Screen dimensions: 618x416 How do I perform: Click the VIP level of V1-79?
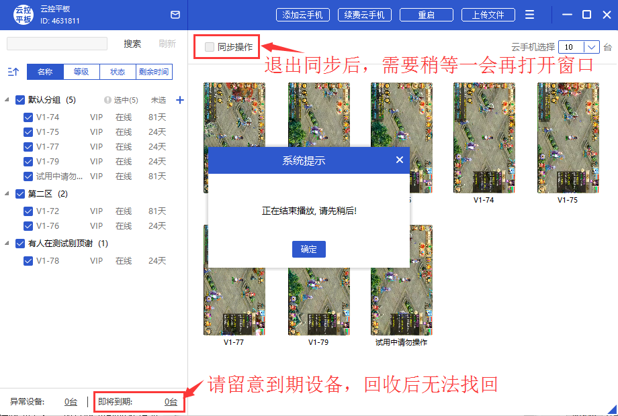96,161
